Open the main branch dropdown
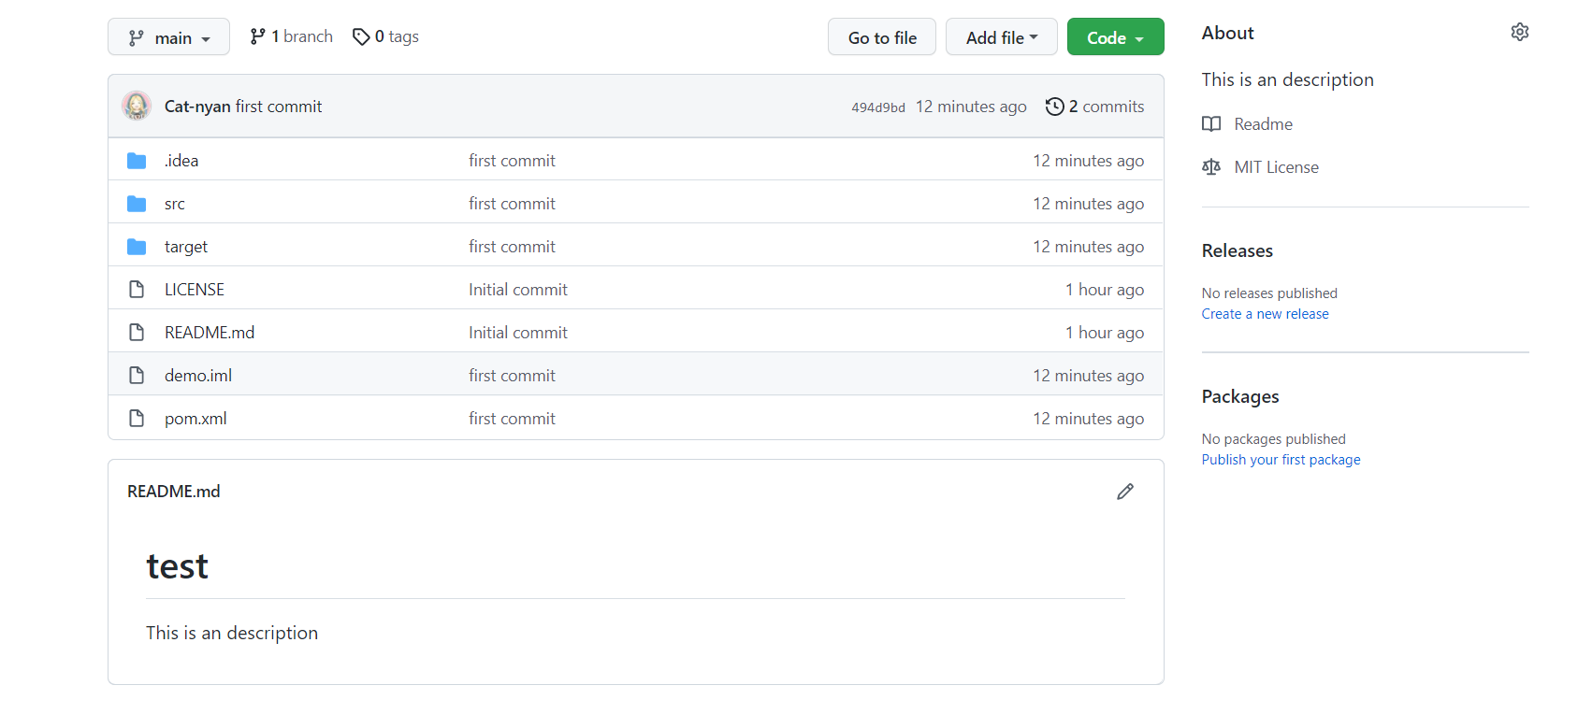The height and width of the screenshot is (714, 1578). click(x=168, y=37)
